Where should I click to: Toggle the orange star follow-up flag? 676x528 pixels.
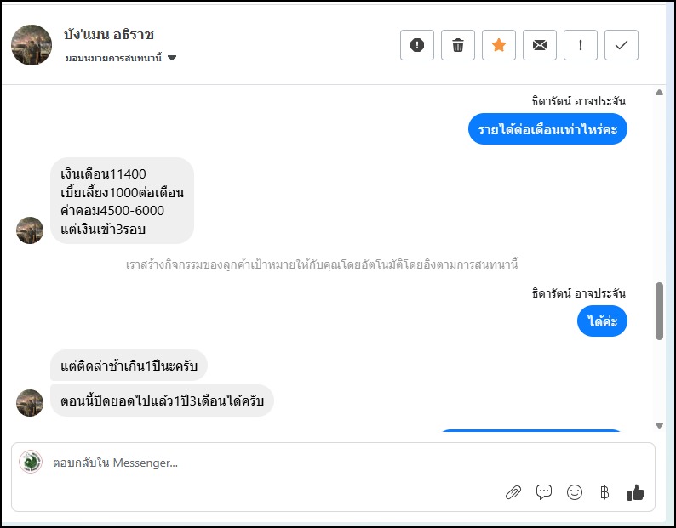pos(499,45)
